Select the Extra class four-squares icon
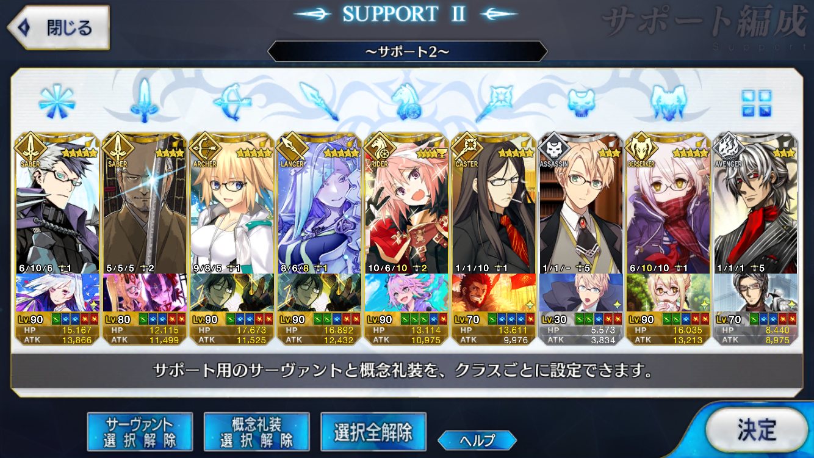This screenshot has width=814, height=458. (756, 103)
